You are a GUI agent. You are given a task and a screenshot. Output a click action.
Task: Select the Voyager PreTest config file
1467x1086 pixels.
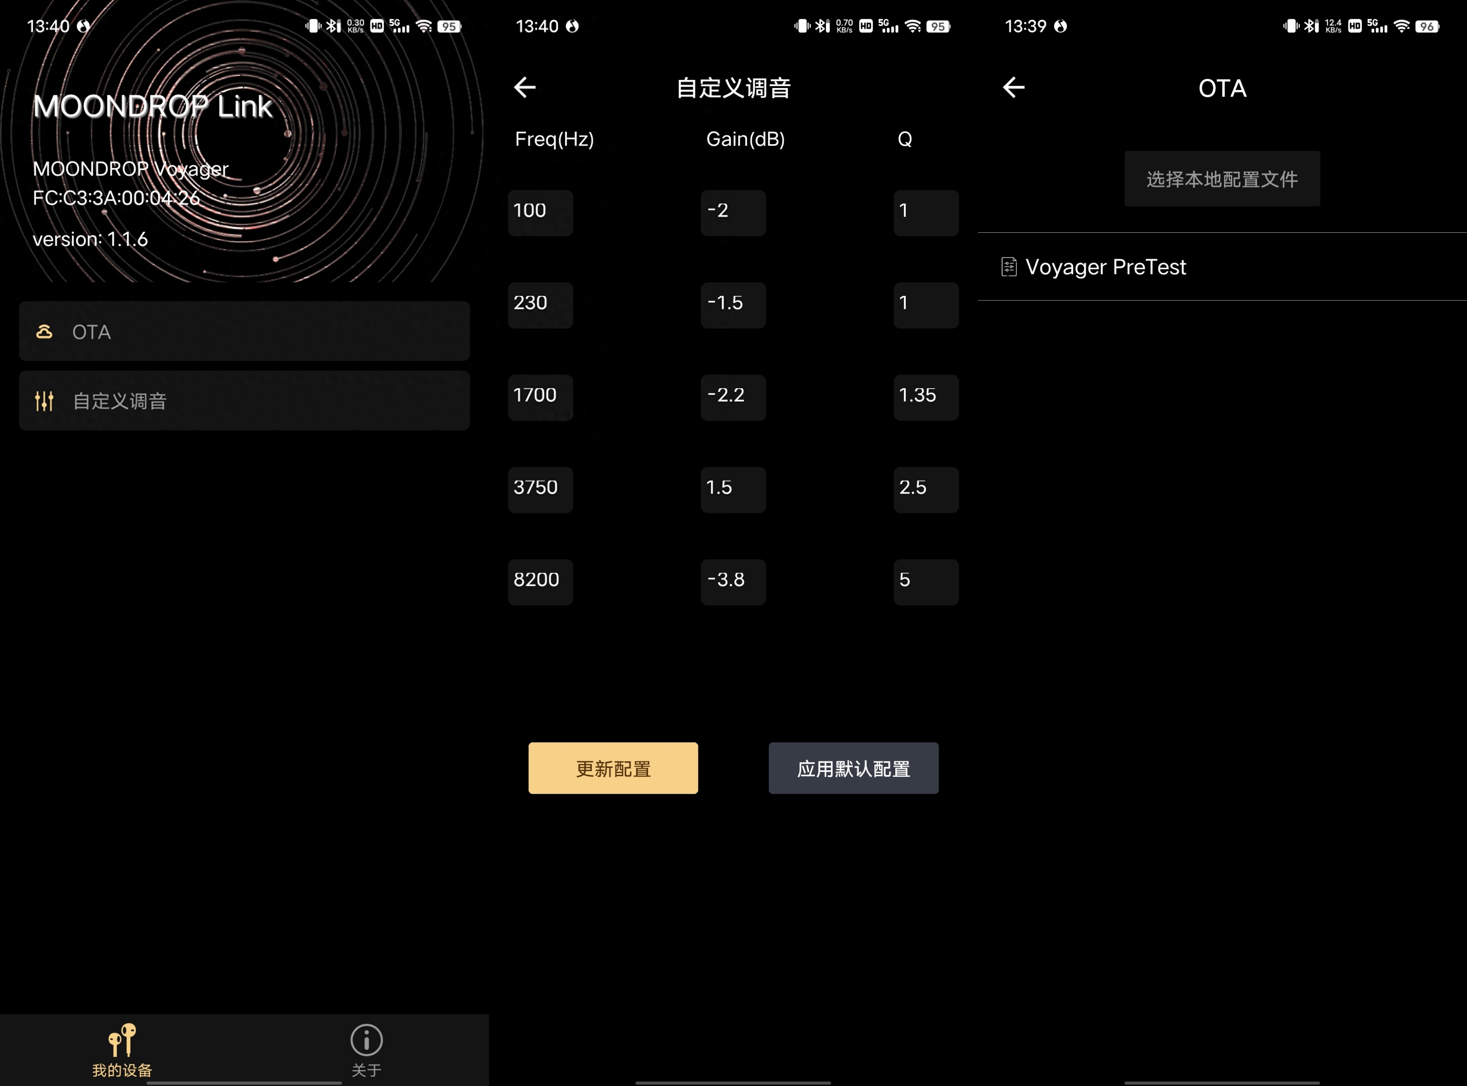pos(1222,267)
